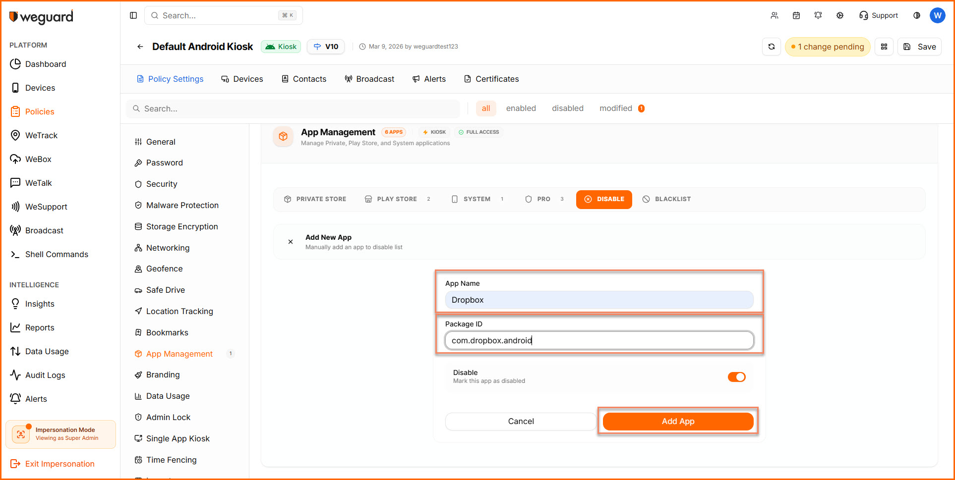This screenshot has height=480, width=955.
Task: Open the Certificates tab
Action: point(491,79)
